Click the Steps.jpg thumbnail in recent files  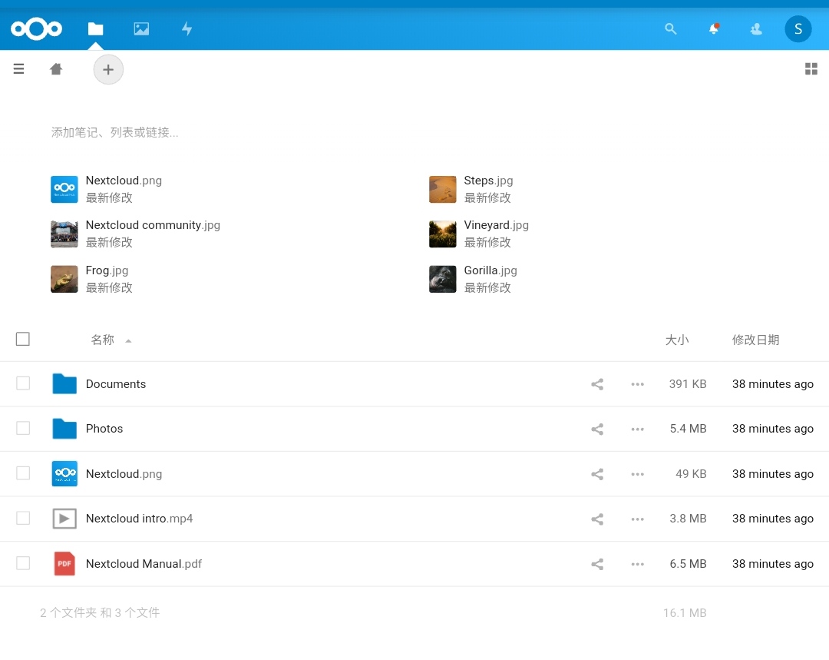pyautogui.click(x=443, y=190)
